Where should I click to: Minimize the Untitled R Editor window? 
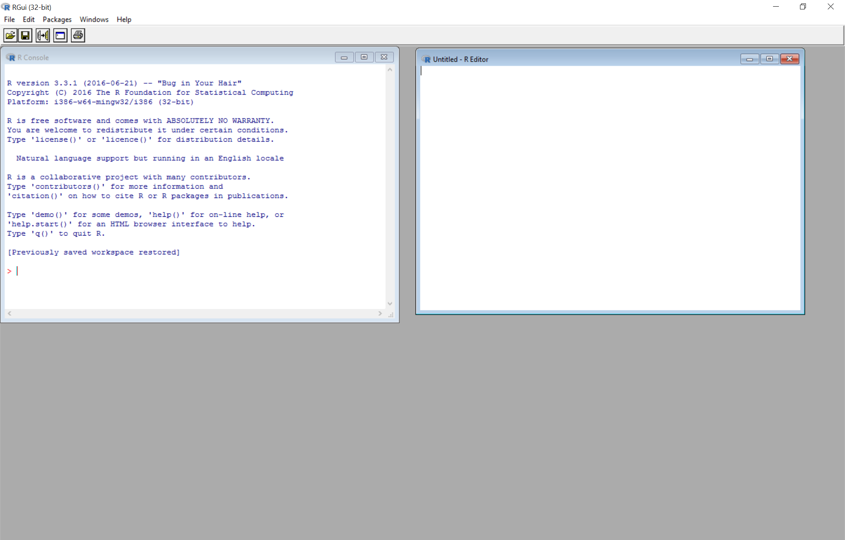(x=750, y=59)
